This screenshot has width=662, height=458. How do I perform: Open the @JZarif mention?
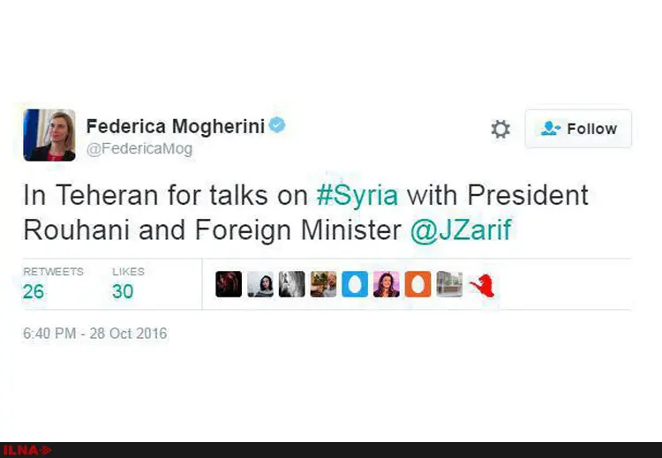(461, 230)
